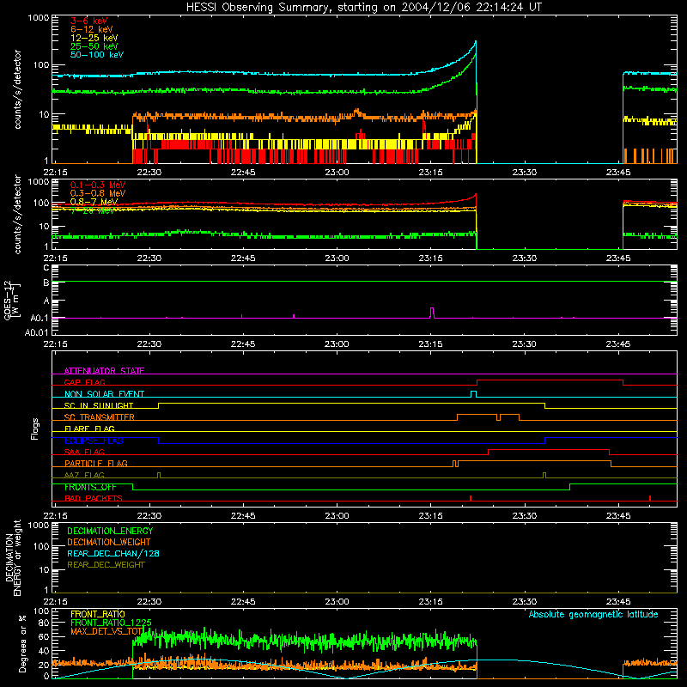This screenshot has width=687, height=687.
Task: Select the FLARE_FLAG label
Action: click(x=89, y=429)
